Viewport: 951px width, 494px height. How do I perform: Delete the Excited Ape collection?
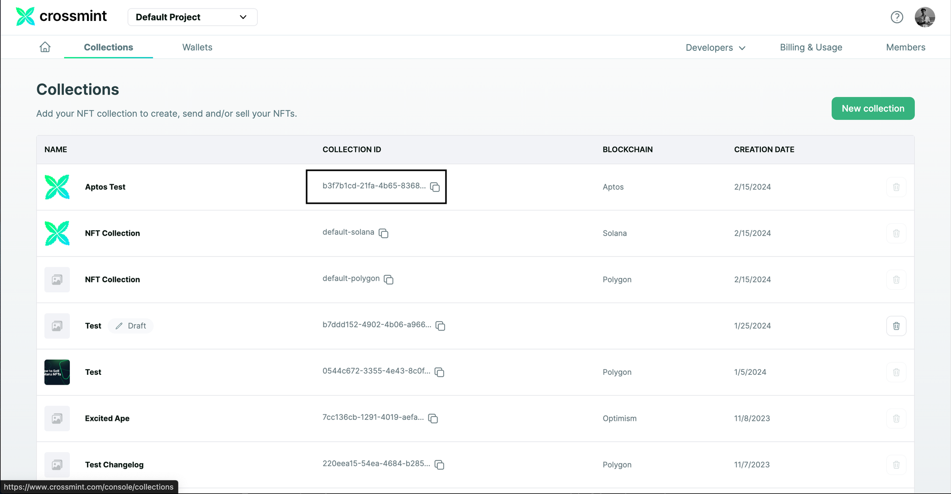coord(896,418)
